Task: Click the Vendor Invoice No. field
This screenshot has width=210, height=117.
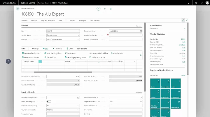Action: click(126, 35)
